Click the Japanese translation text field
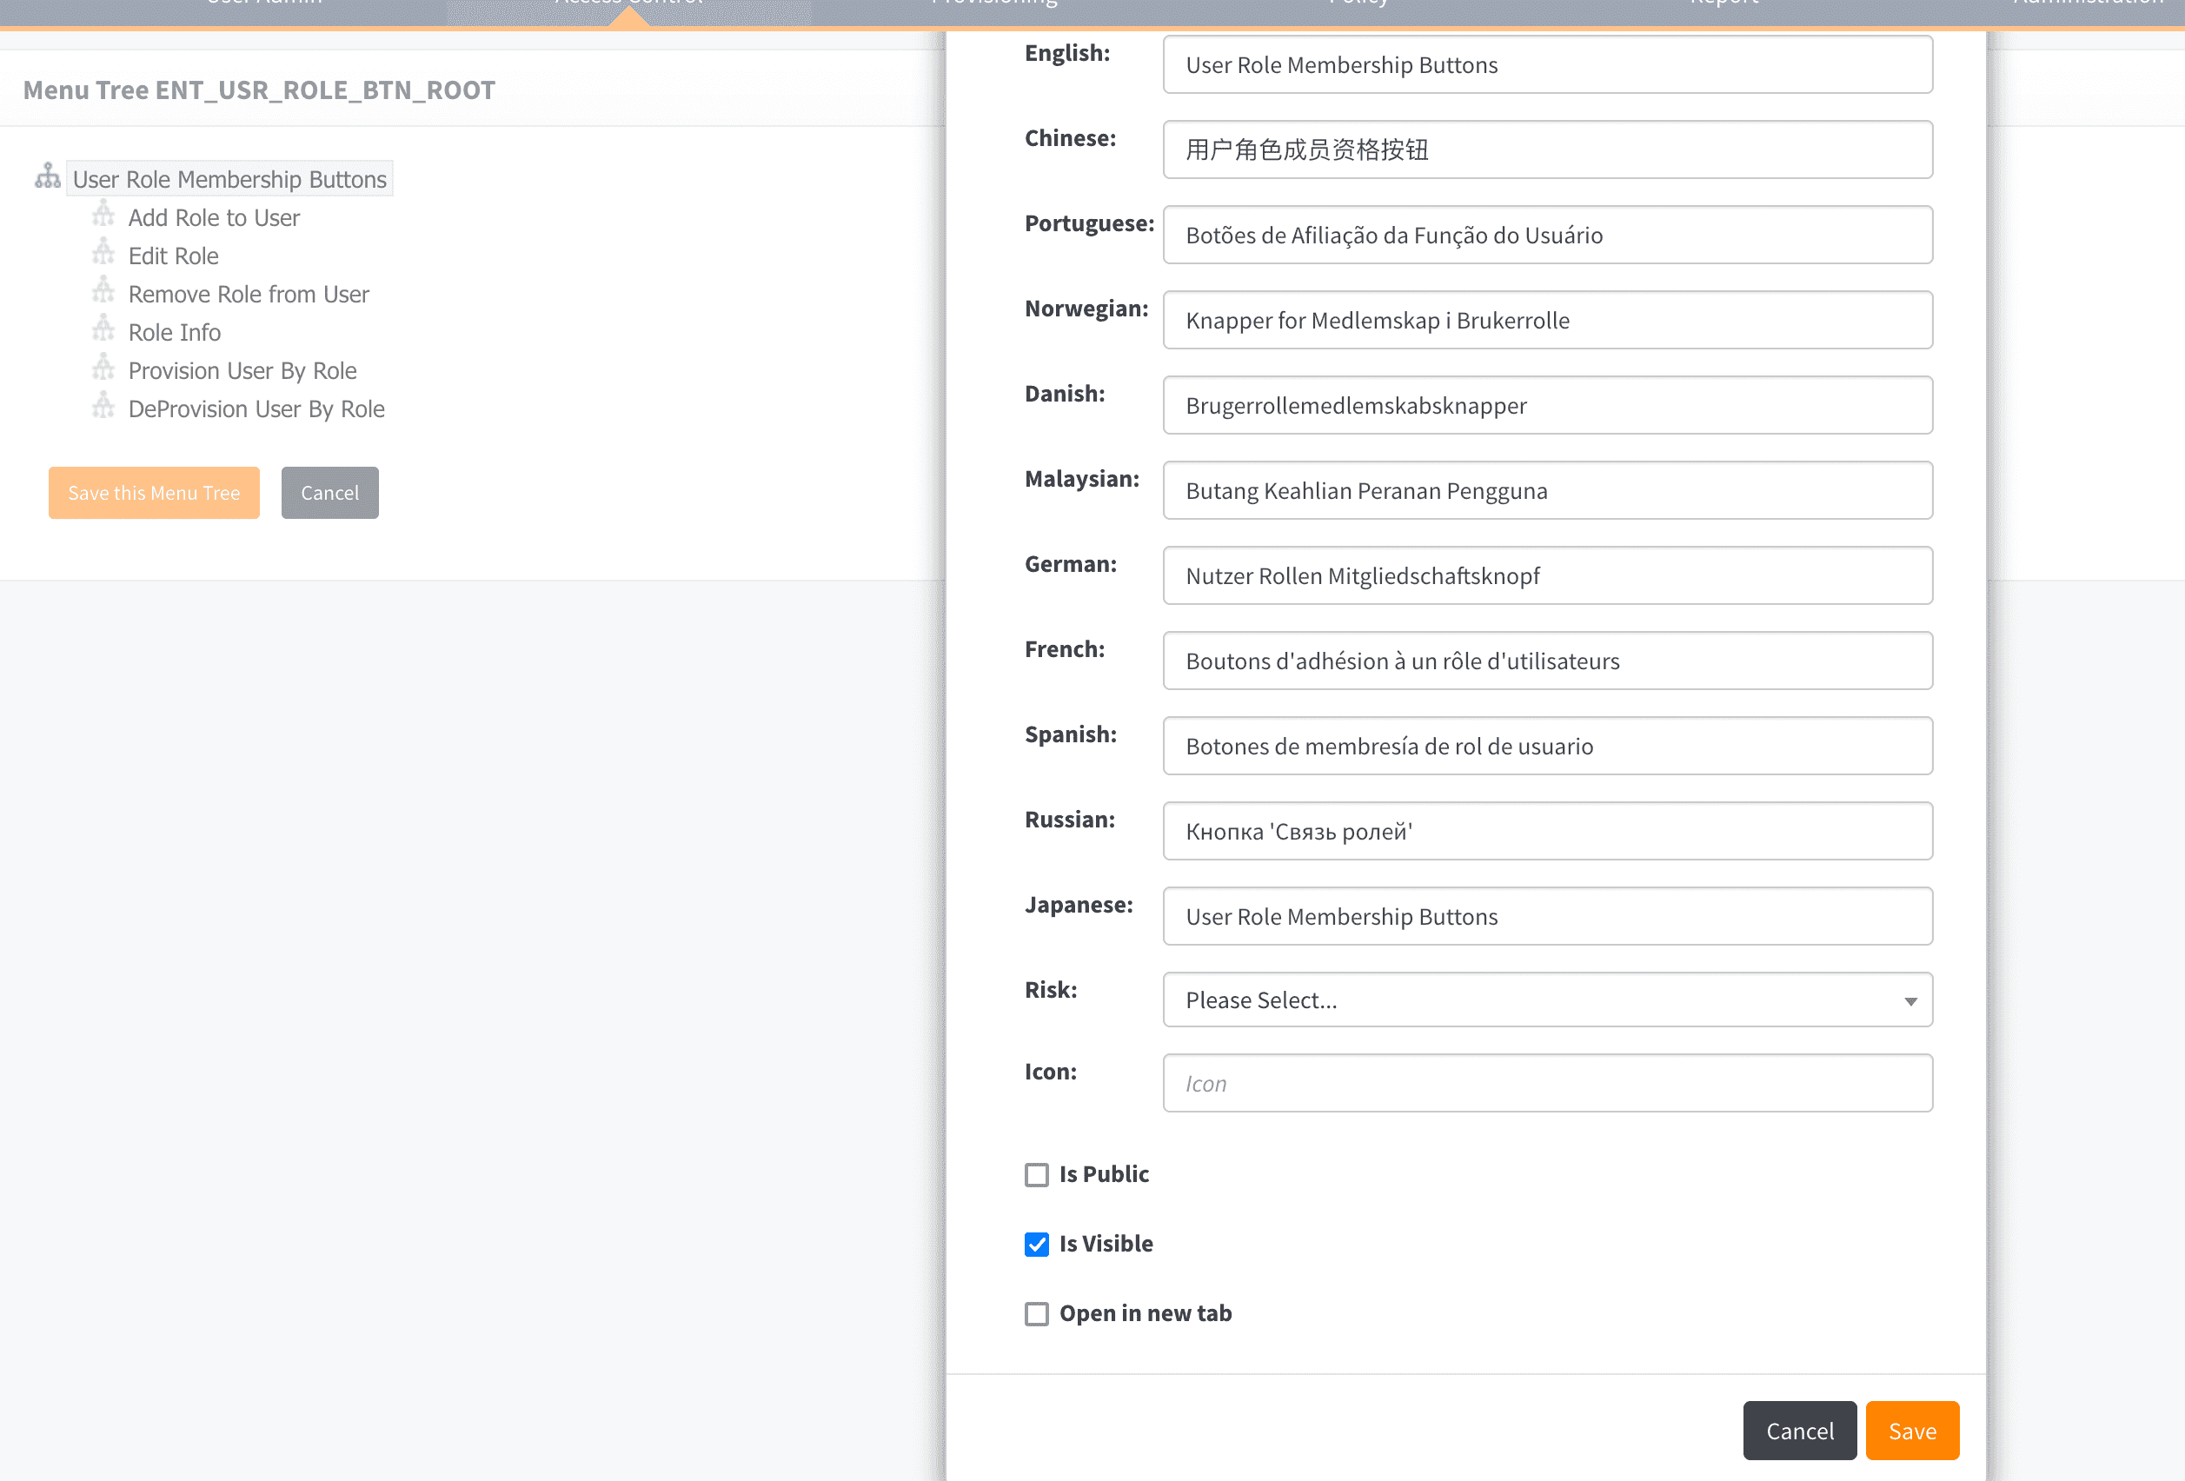 click(x=1546, y=916)
